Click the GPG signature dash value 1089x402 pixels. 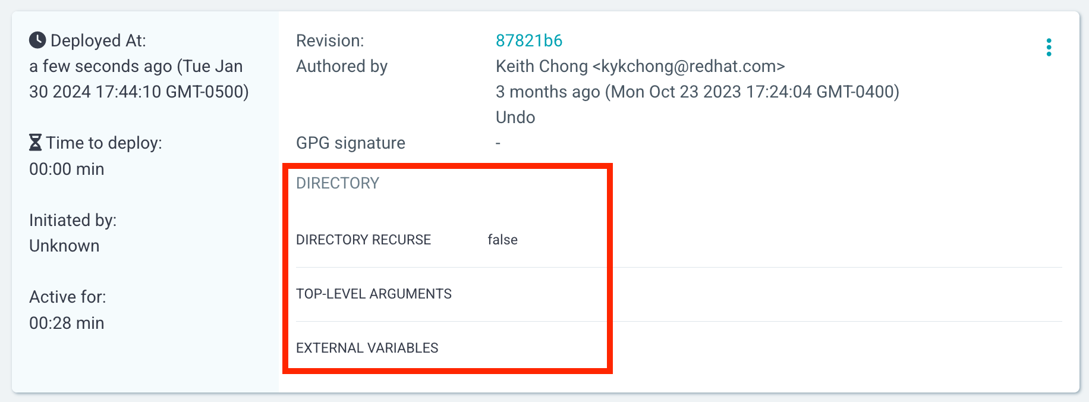tap(498, 143)
